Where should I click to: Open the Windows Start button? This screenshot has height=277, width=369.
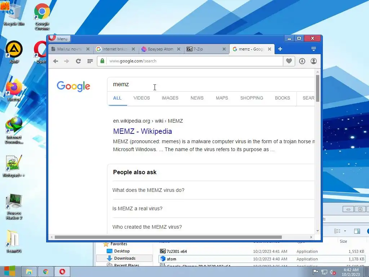tap(10, 271)
